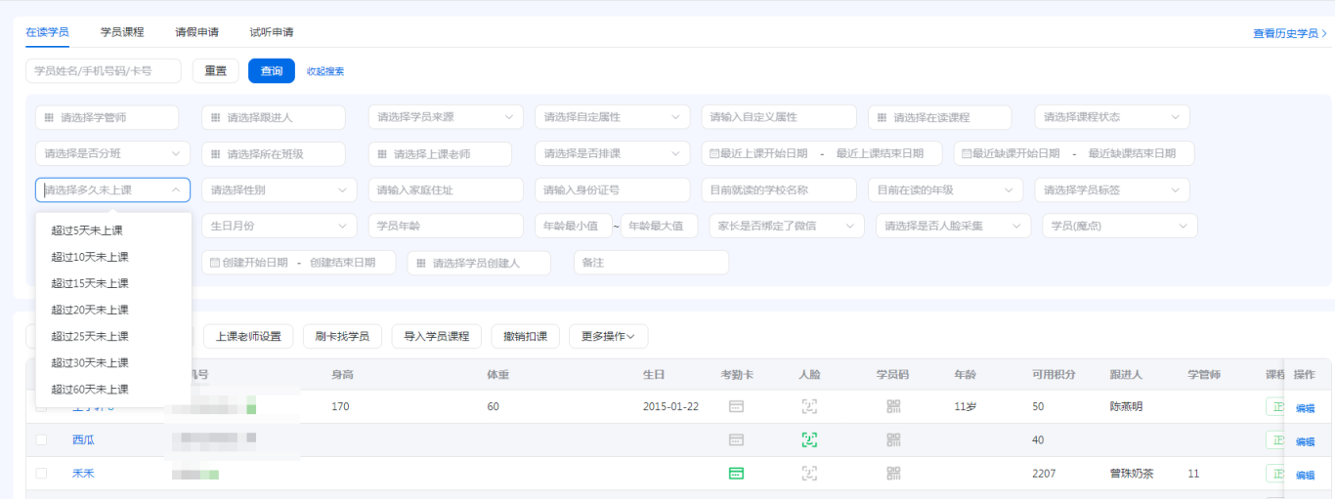Focus the 学员姓名/手机号码/卡号 search field
Image resolution: width=1335 pixels, height=499 pixels.
point(104,71)
